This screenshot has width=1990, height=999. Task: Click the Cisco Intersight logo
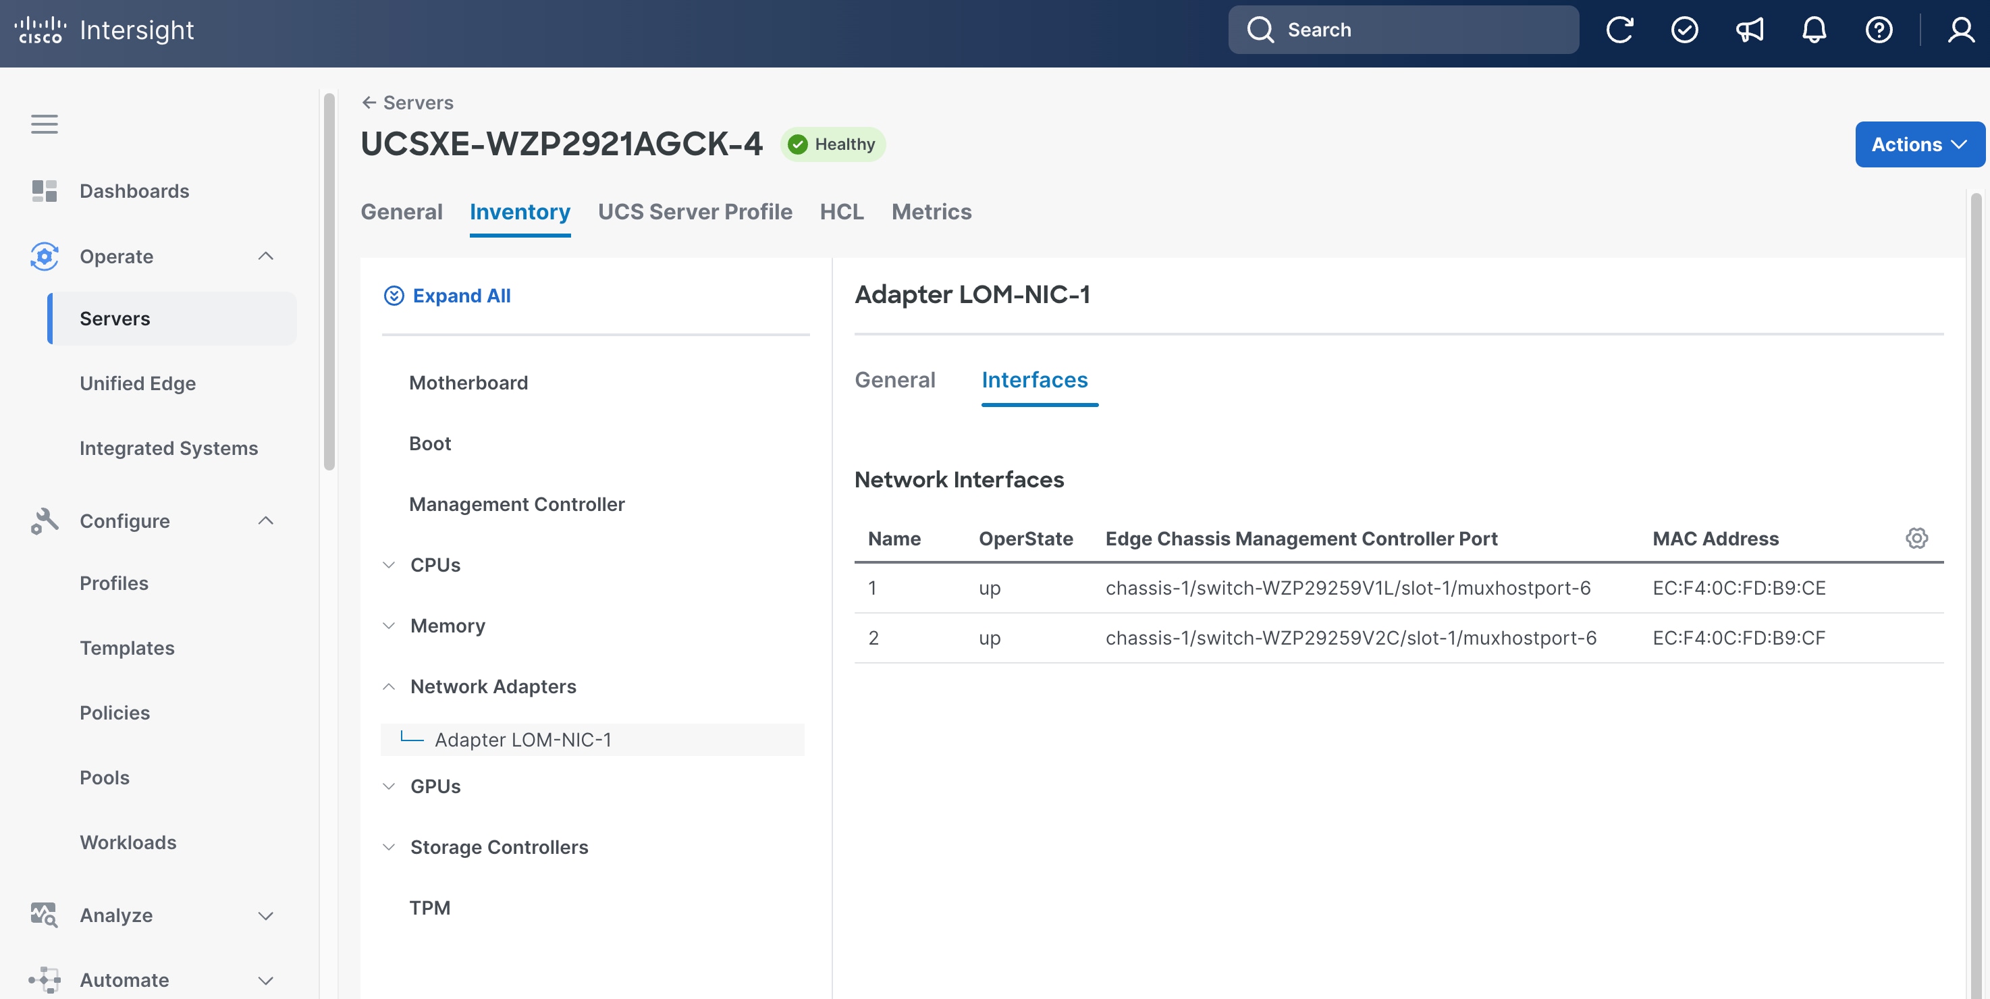tap(104, 30)
